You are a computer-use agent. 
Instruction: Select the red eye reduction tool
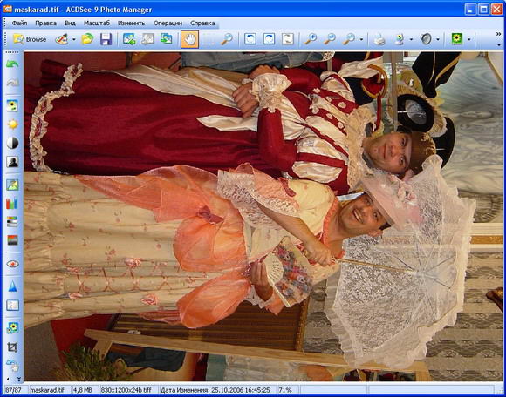pos(12,264)
